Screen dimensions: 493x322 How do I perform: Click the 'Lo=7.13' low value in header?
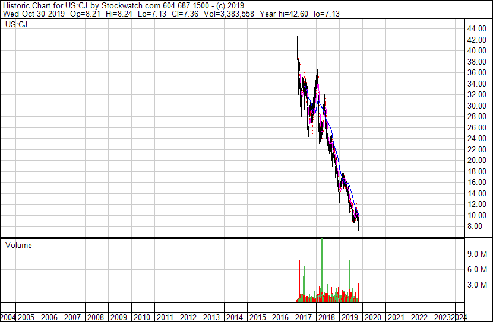pyautogui.click(x=152, y=14)
